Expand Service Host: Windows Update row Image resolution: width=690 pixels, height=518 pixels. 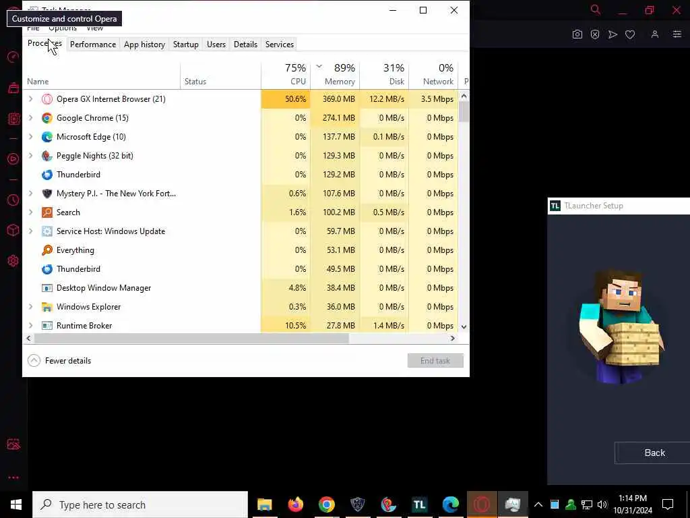coord(30,231)
